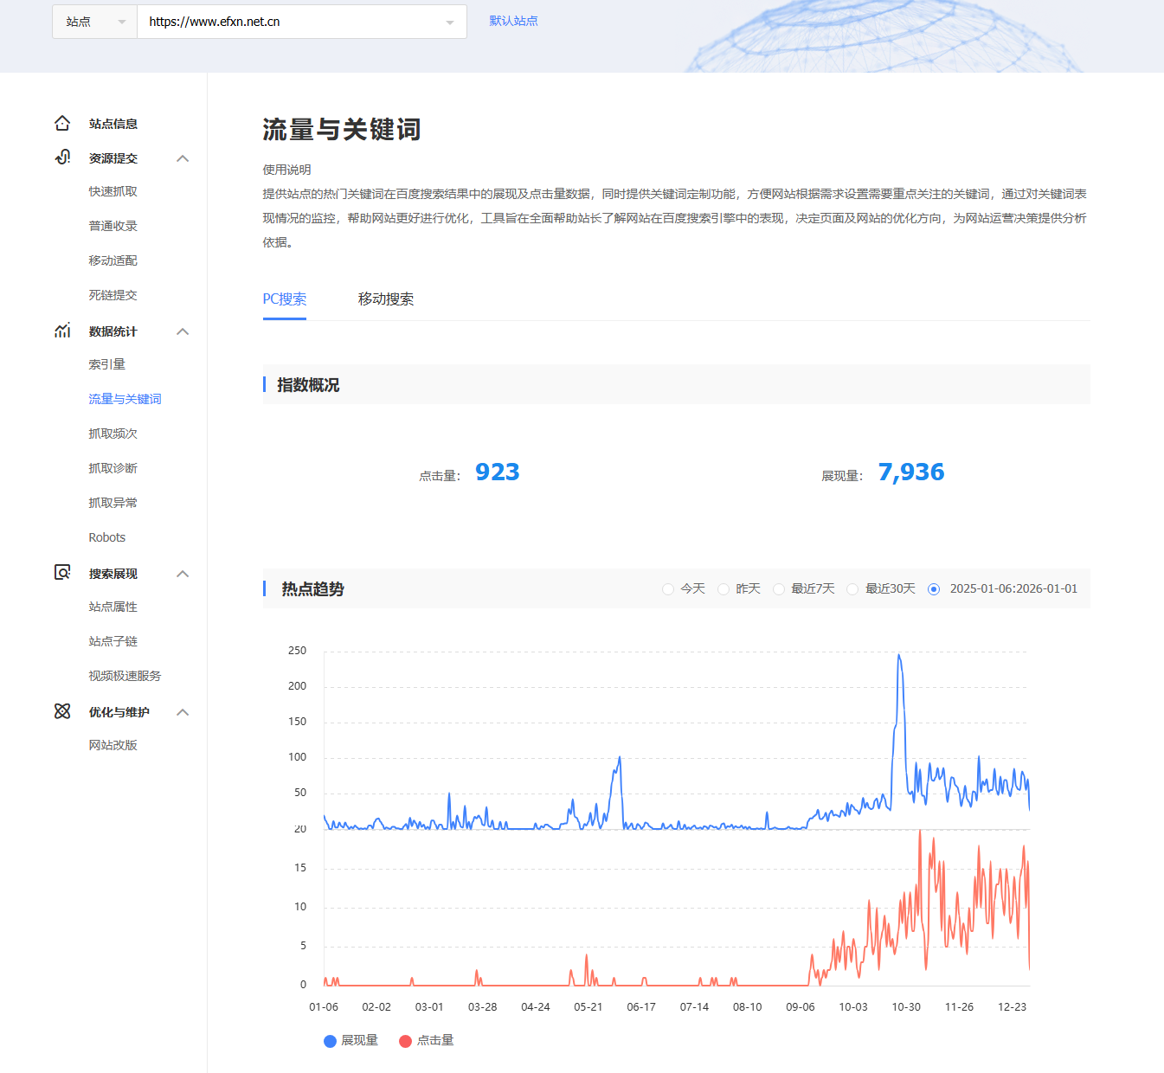Viewport: 1164px width, 1073px height.
Task: Select the PC搜索 tab
Action: [x=285, y=299]
